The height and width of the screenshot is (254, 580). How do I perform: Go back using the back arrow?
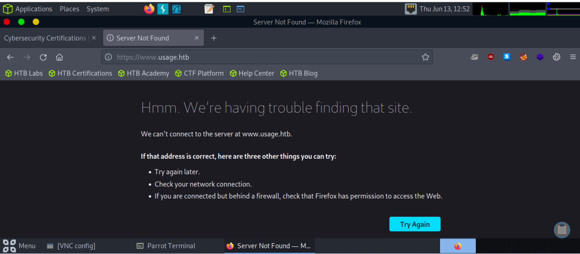10,57
